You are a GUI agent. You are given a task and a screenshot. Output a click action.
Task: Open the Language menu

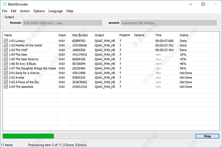(x=55, y=11)
